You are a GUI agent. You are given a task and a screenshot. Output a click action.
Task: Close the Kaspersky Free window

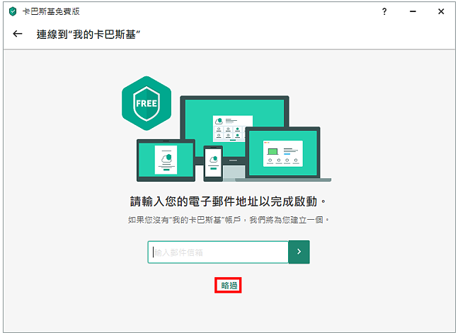pos(441,11)
